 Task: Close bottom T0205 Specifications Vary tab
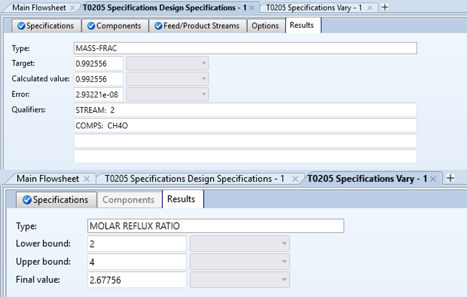tap(434, 179)
